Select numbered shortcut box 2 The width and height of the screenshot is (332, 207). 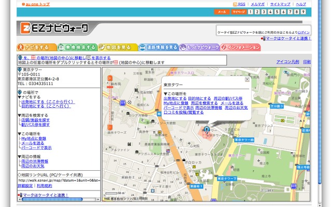(257, 12)
